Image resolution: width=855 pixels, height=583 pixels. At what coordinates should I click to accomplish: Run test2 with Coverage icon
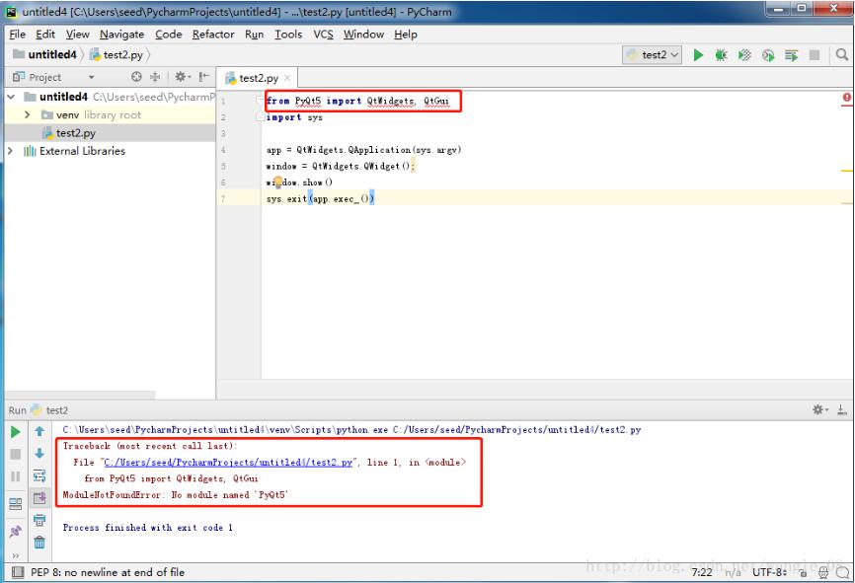(x=745, y=55)
